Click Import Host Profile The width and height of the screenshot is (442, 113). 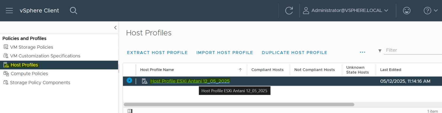point(225,53)
